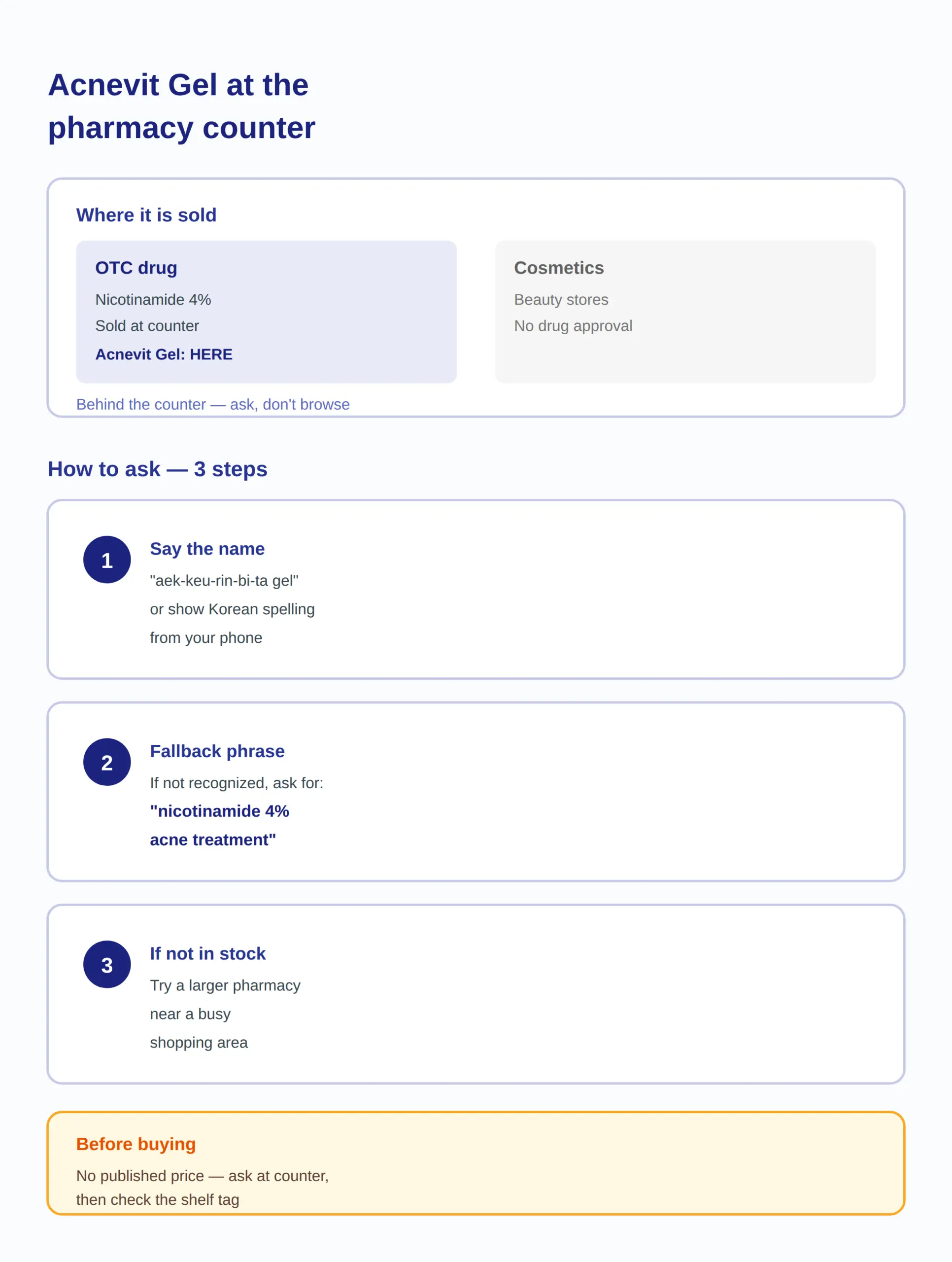Click the 'How to ask — 3 steps' heading

pos(157,469)
